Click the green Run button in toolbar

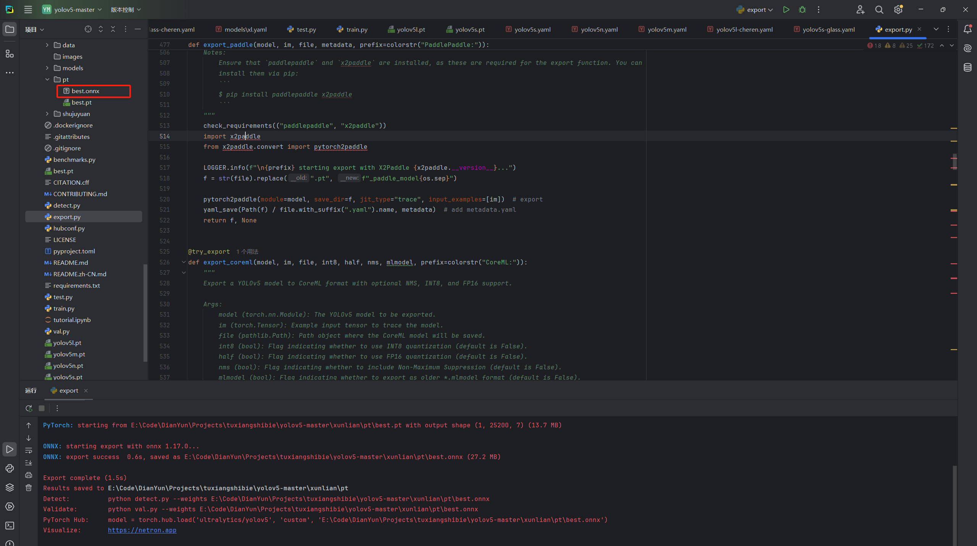click(786, 10)
